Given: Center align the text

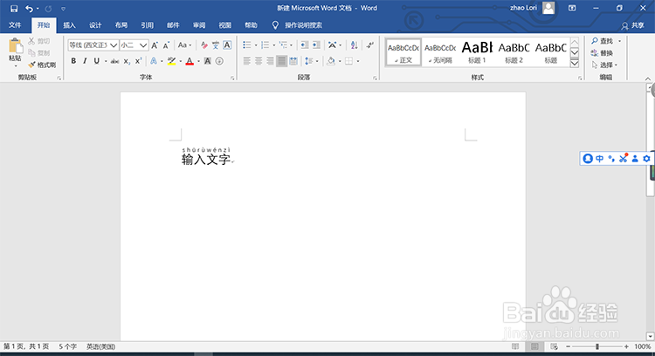Looking at the screenshot, I should (259, 61).
